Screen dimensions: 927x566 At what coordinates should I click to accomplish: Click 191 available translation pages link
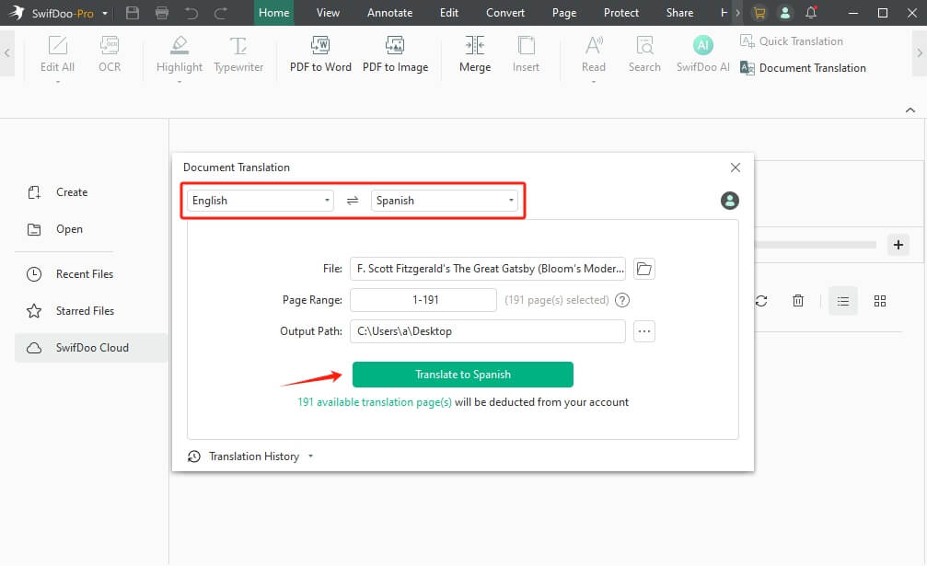[375, 402]
